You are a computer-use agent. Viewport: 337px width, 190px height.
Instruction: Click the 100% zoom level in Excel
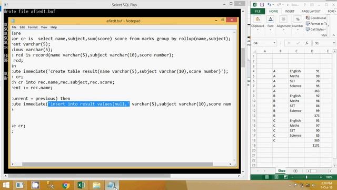(329, 177)
